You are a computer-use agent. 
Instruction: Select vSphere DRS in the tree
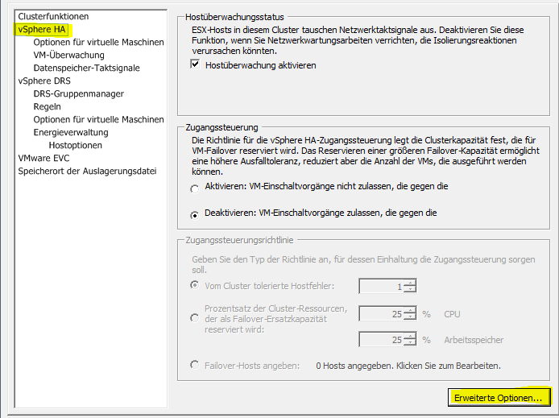(x=44, y=81)
